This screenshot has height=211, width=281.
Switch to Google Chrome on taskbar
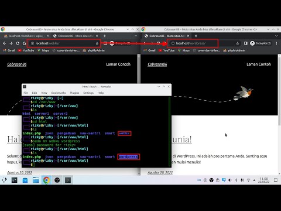(x=46, y=180)
